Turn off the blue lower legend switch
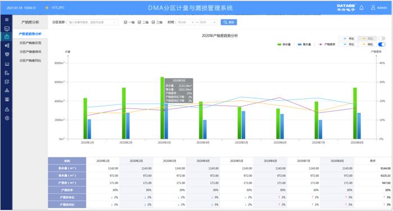 pyautogui.click(x=381, y=44)
